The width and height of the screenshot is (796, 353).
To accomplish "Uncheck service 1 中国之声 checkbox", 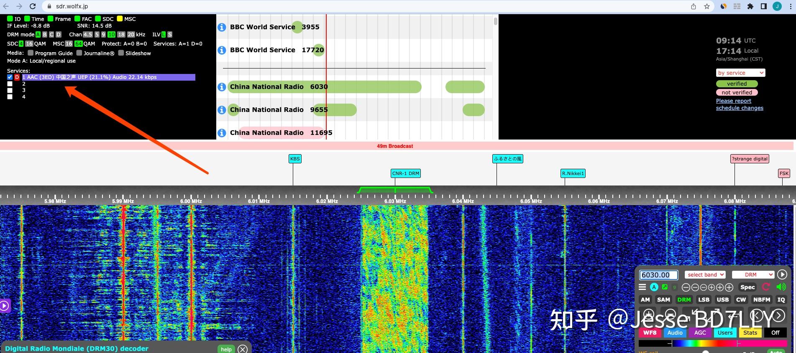I will pos(10,77).
